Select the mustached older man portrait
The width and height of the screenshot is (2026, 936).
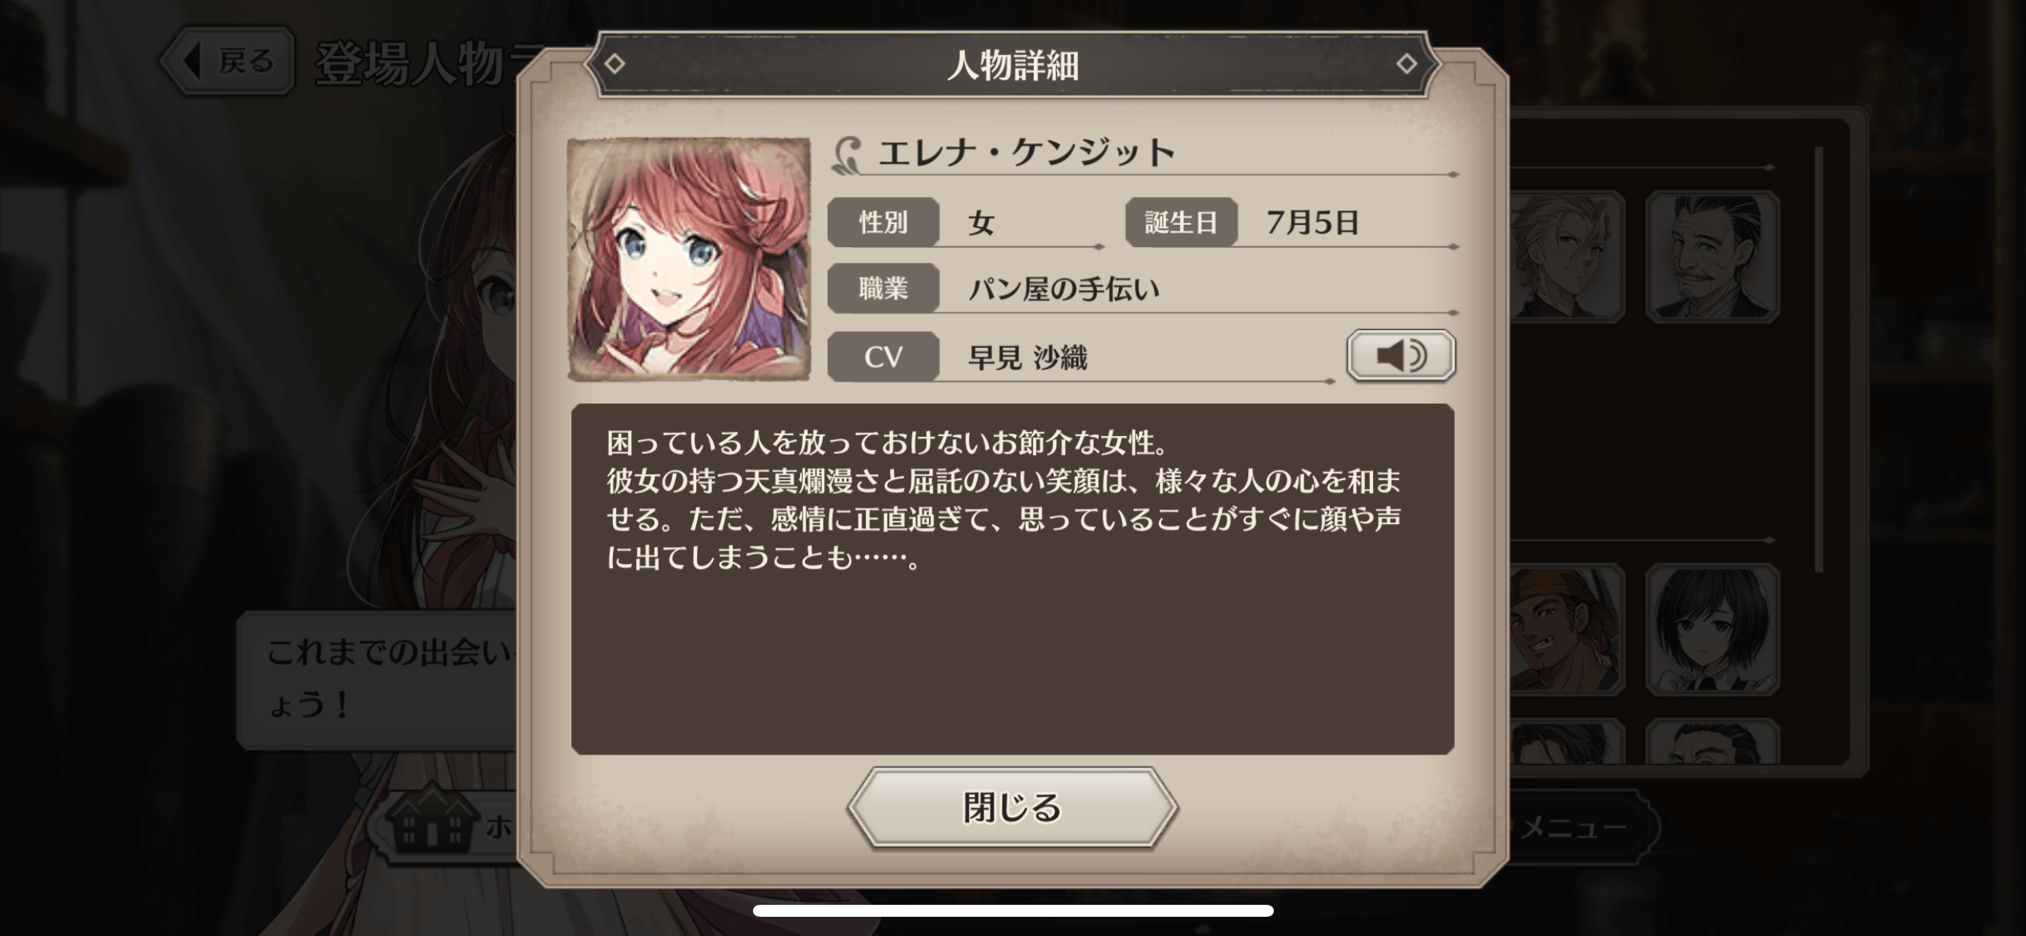pos(1712,257)
